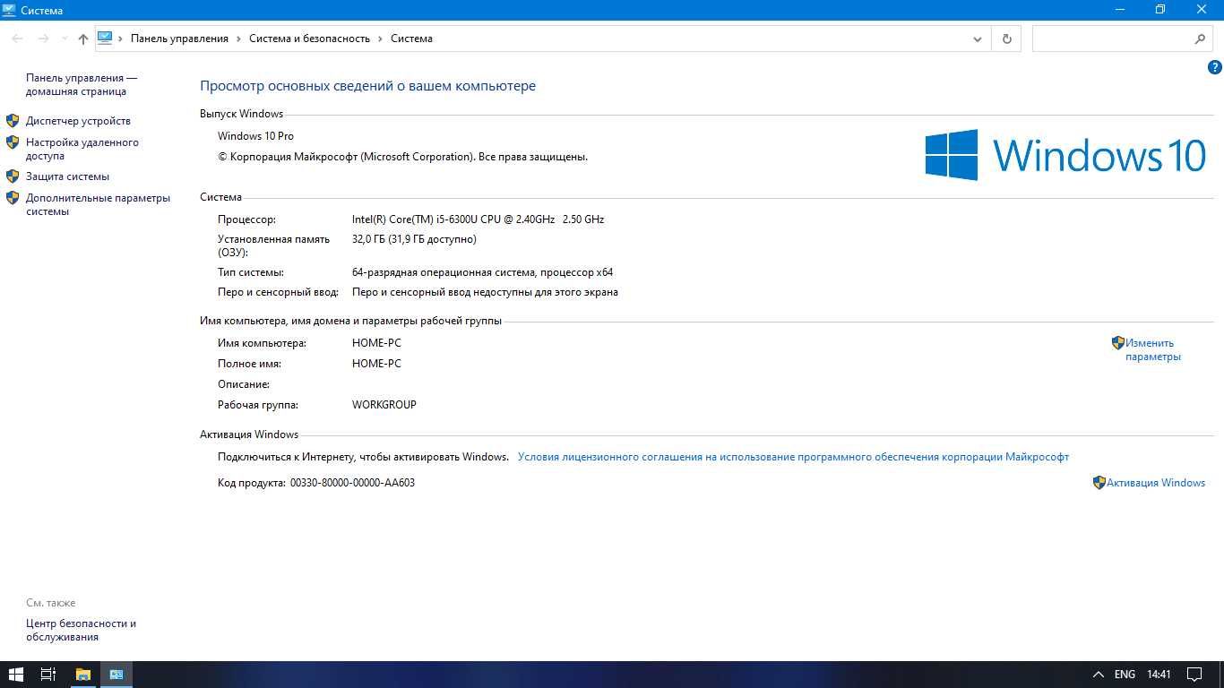Open the address bar history dropdown
Screen dimensions: 1224x688
tap(978, 39)
